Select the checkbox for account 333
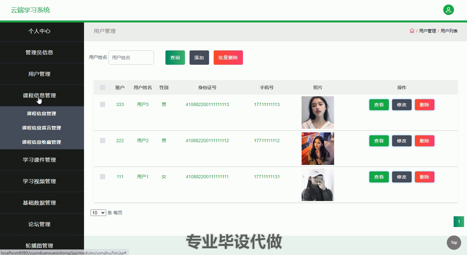The image size is (467, 255). (x=103, y=104)
